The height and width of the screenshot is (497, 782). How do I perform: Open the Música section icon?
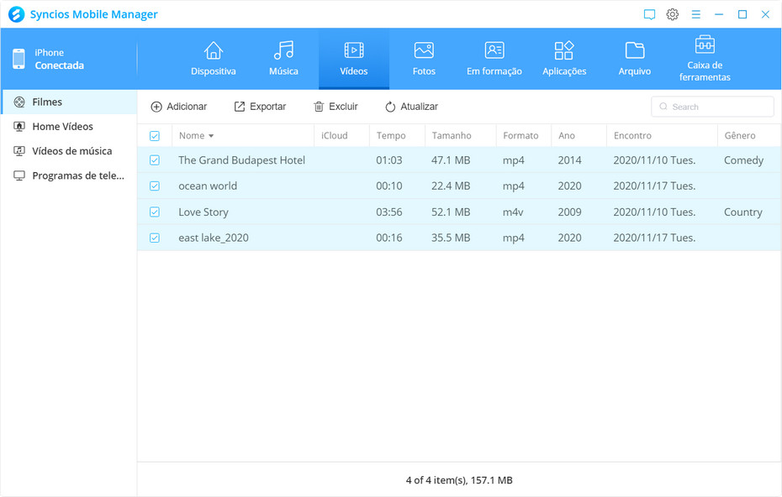pyautogui.click(x=283, y=51)
